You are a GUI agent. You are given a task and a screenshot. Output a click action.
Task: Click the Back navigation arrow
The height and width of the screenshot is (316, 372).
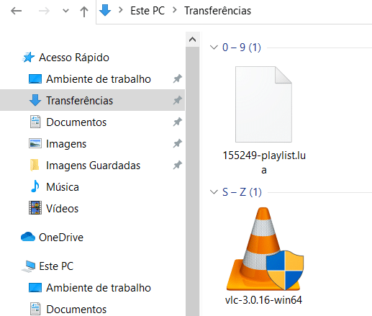[17, 11]
